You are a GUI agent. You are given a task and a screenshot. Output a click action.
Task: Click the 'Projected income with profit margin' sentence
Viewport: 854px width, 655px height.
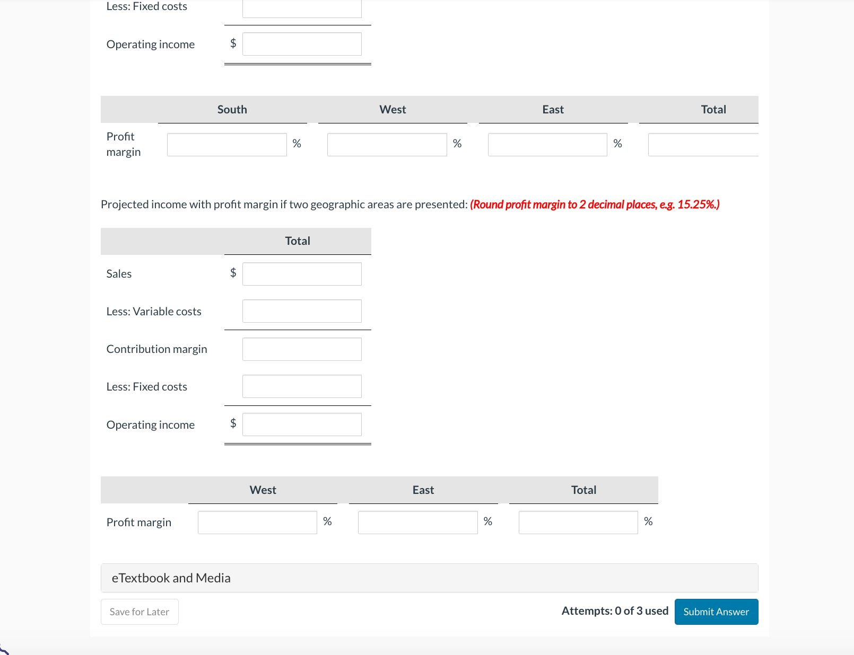click(x=284, y=205)
